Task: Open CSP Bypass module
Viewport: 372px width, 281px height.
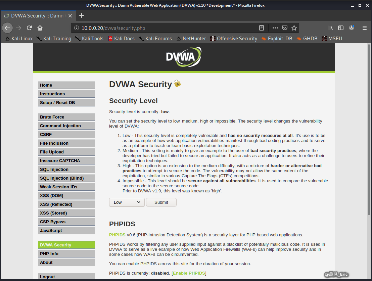Action: tap(66, 222)
